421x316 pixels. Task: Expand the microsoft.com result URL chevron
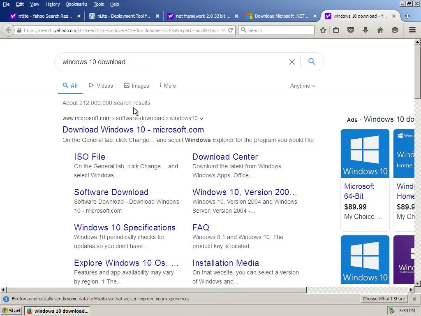coord(201,118)
